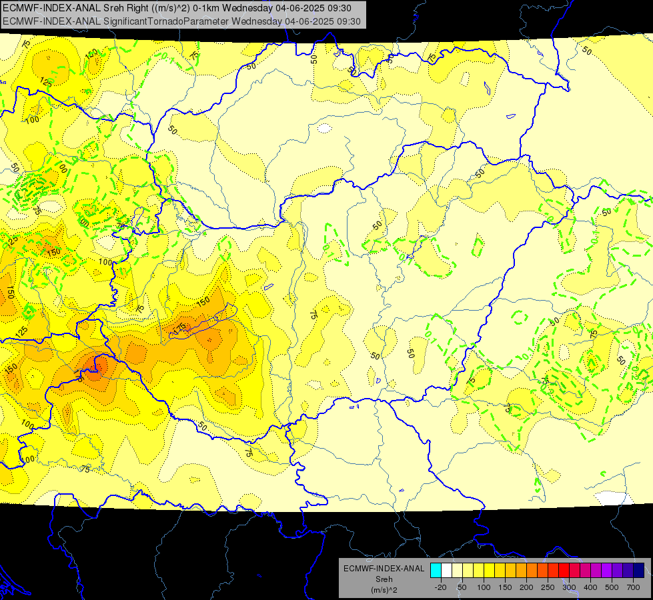This screenshot has height=600, width=653.
Task: Click the 700 tick label on the legend
Action: 633,587
